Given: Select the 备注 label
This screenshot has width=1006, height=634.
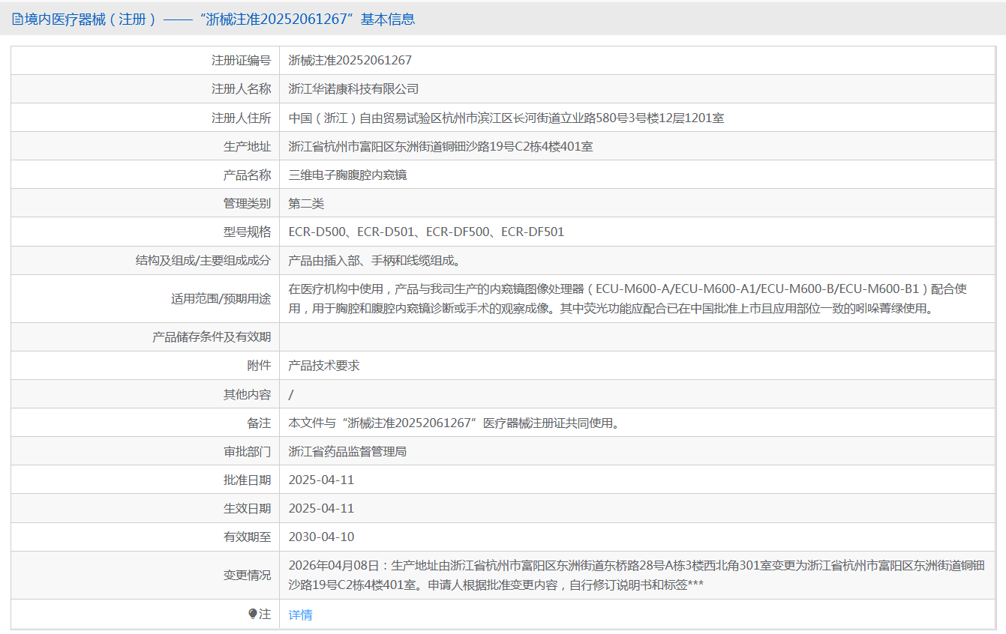Looking at the screenshot, I should click(259, 423).
